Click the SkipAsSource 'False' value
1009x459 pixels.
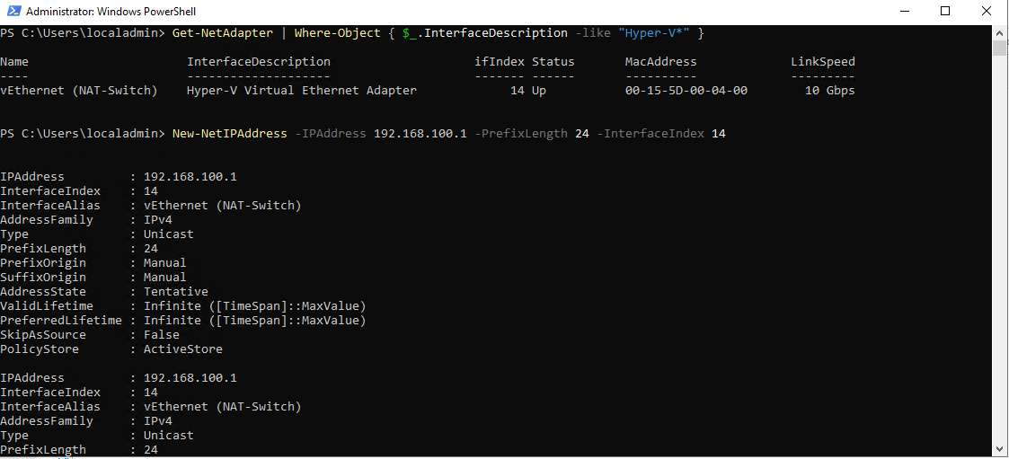[x=162, y=335]
